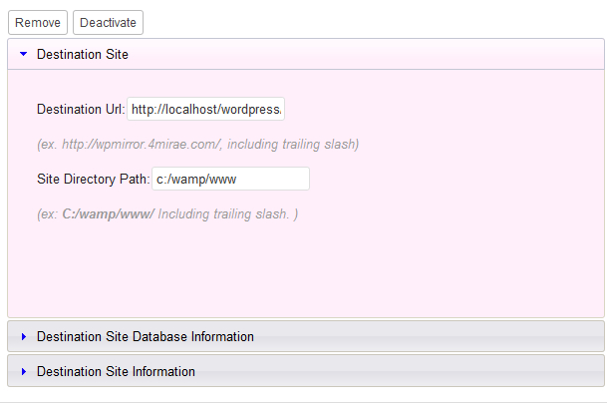Click the blank right side of the Database Information bar
This screenshot has height=407, width=607.
(449, 337)
